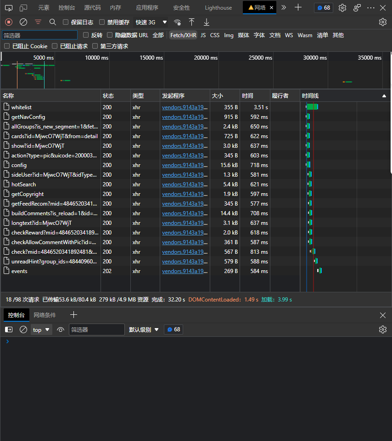The image size is (392, 441).
Task: Check the 禁用缓存 option
Action: pos(101,22)
